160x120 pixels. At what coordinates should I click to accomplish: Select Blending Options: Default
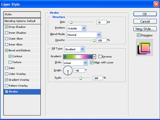(22, 21)
